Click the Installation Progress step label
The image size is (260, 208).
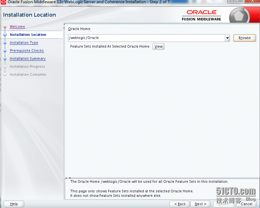pyautogui.click(x=27, y=66)
